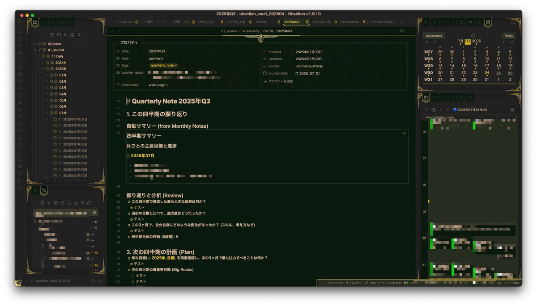This screenshot has height=306, width=537.
Task: Open more options menu for note
Action: pos(409,31)
